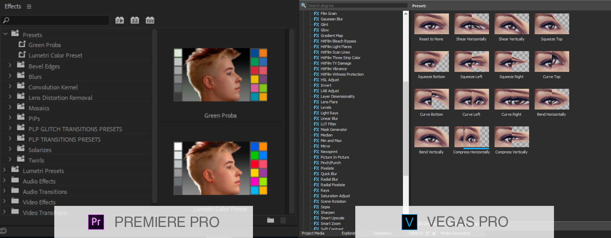Click the Lumetri Color Preset preview thumbnail
The height and width of the screenshot is (238, 611).
[x=220, y=168]
